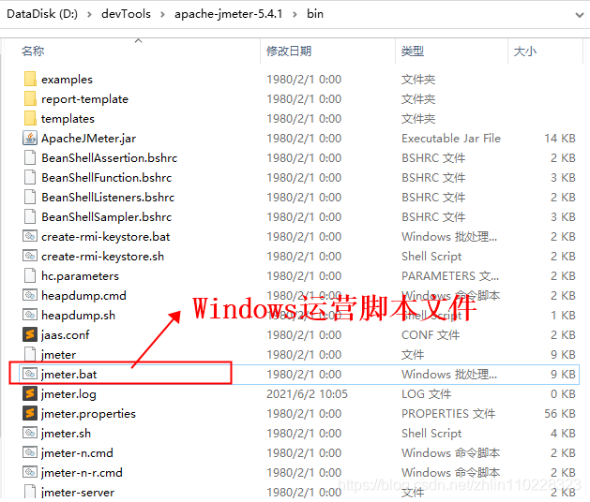Click the jmeter.log Sublime icon
Viewport: 590px width, 502px height.
(x=30, y=393)
